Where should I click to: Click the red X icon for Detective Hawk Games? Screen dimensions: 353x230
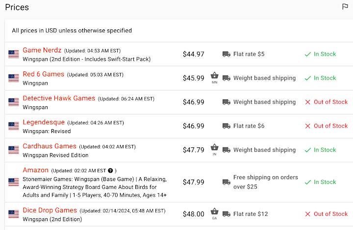tap(307, 102)
